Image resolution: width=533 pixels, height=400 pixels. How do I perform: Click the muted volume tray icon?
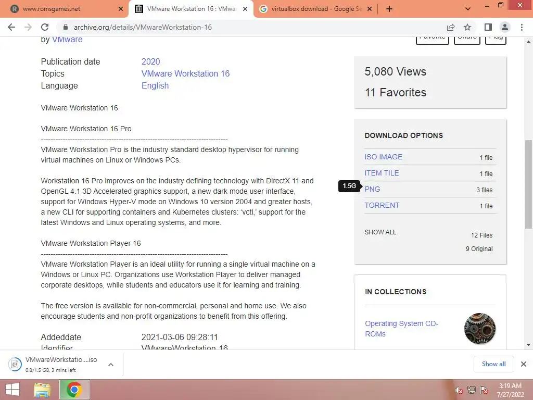pyautogui.click(x=459, y=390)
